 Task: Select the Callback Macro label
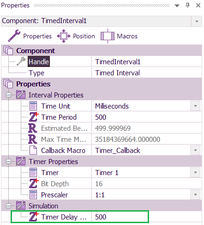click(63, 150)
